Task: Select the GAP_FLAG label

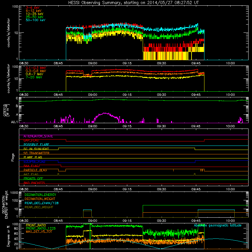Action: (31, 140)
